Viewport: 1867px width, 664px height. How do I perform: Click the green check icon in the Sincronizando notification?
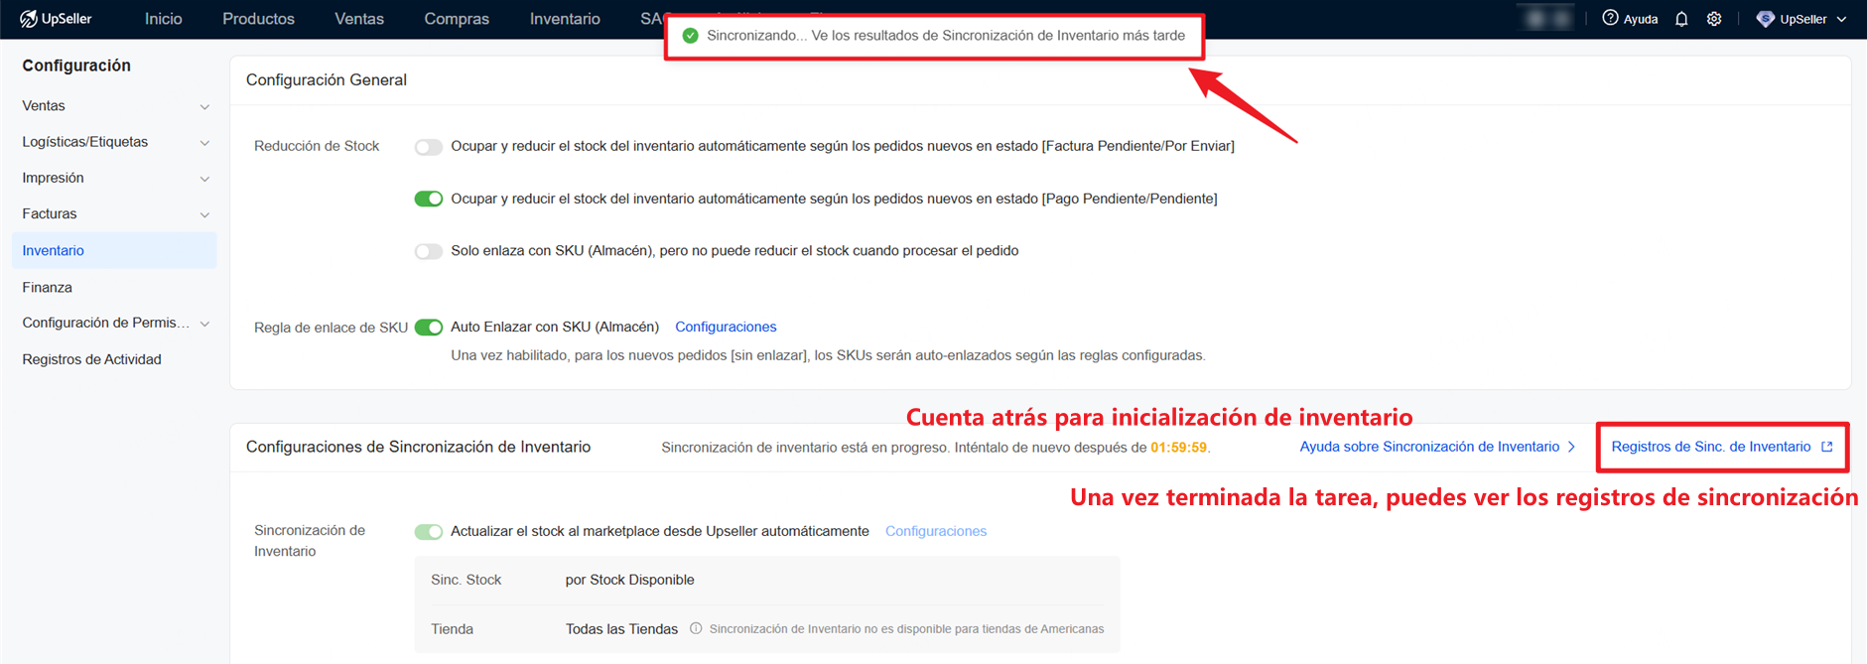coord(691,36)
